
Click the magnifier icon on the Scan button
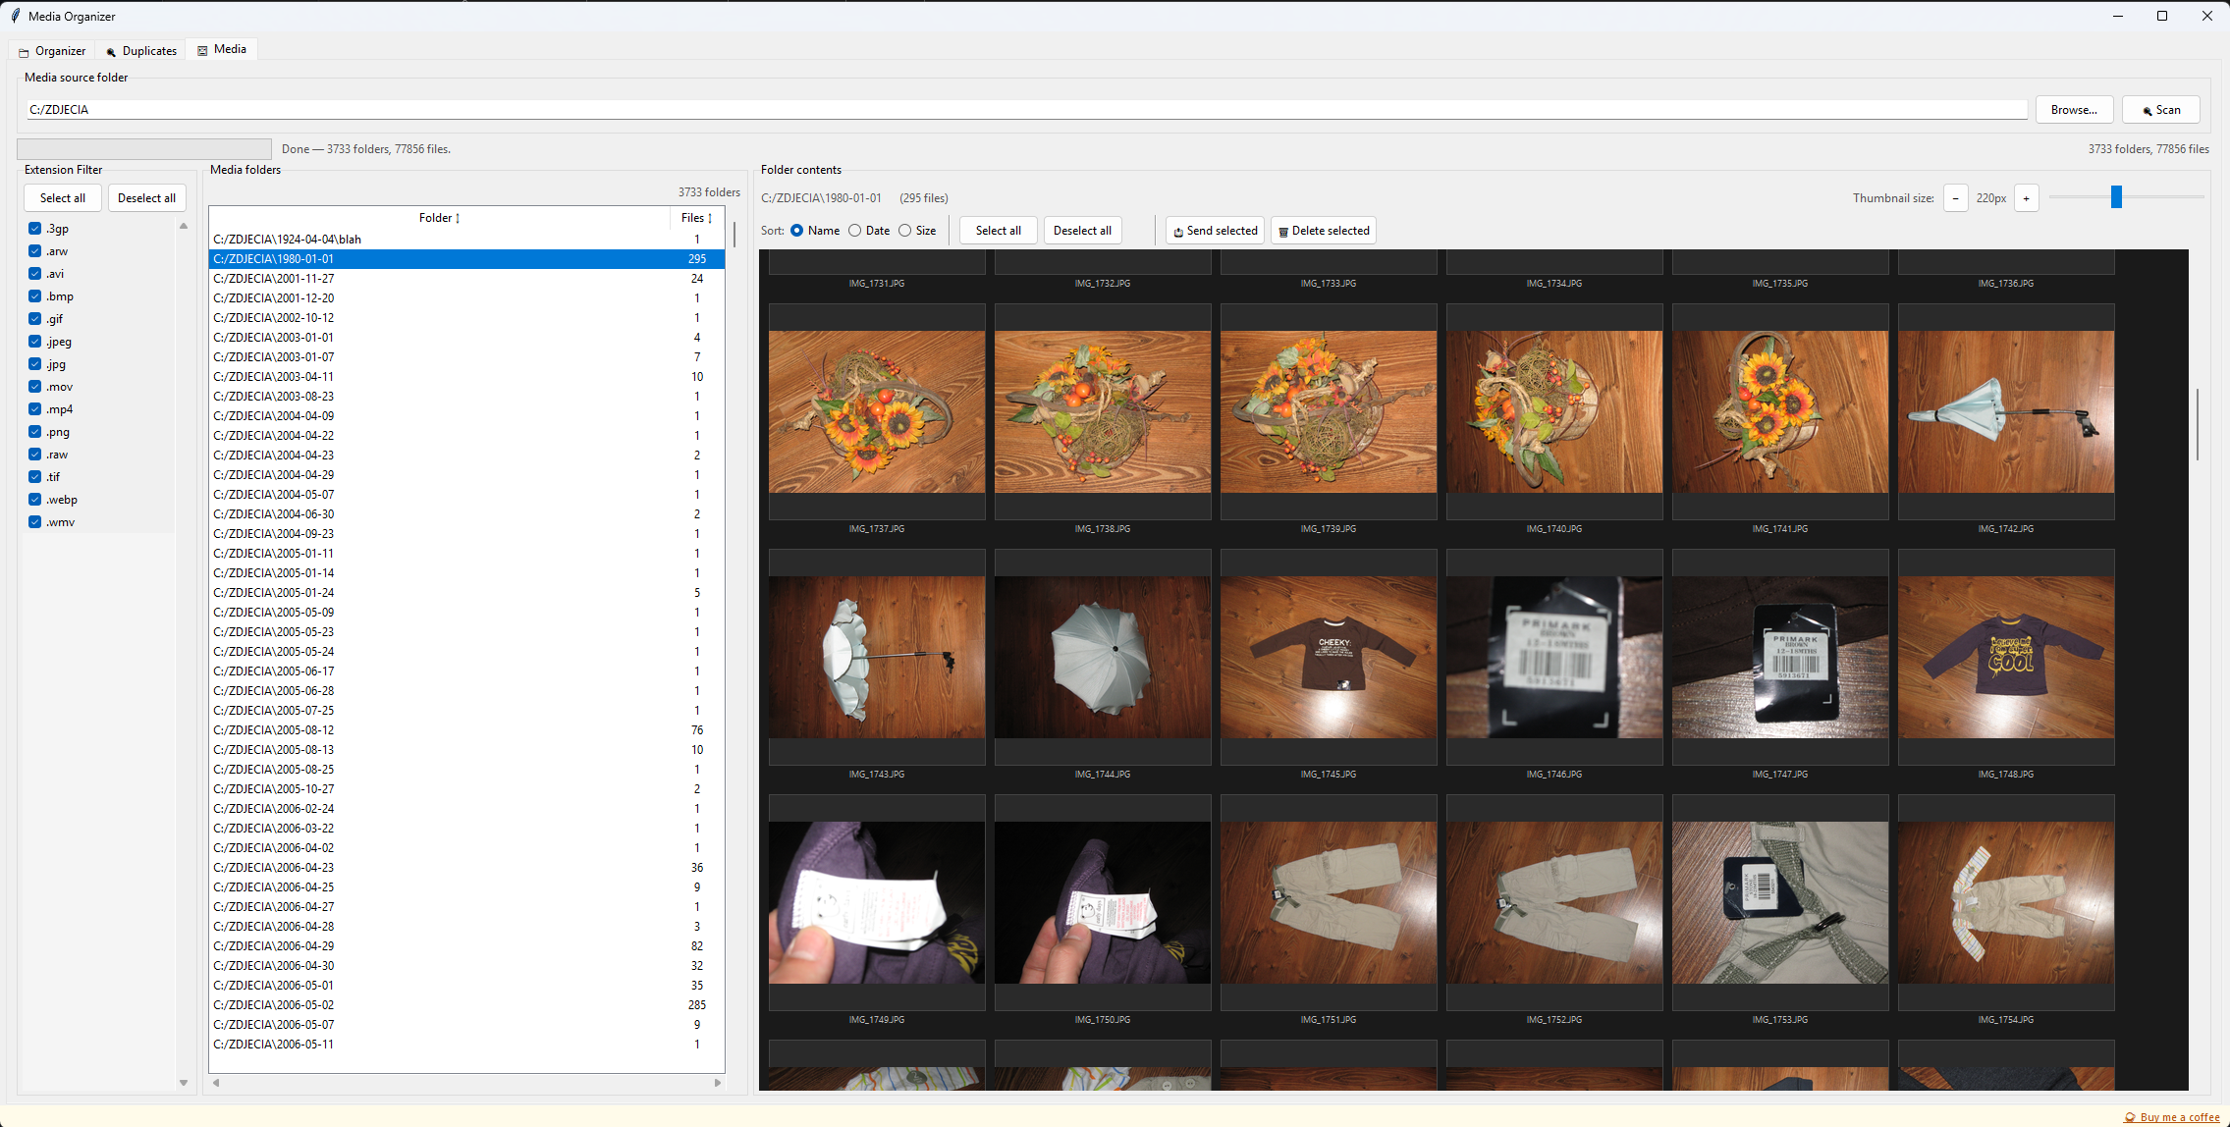coord(2148,109)
